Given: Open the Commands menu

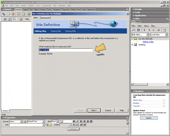Looking at the screenshot, I should click(x=47, y=6).
